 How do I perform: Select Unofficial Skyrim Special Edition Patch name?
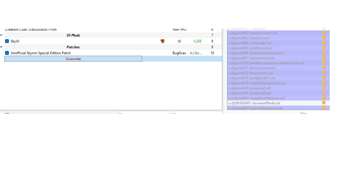[41, 53]
